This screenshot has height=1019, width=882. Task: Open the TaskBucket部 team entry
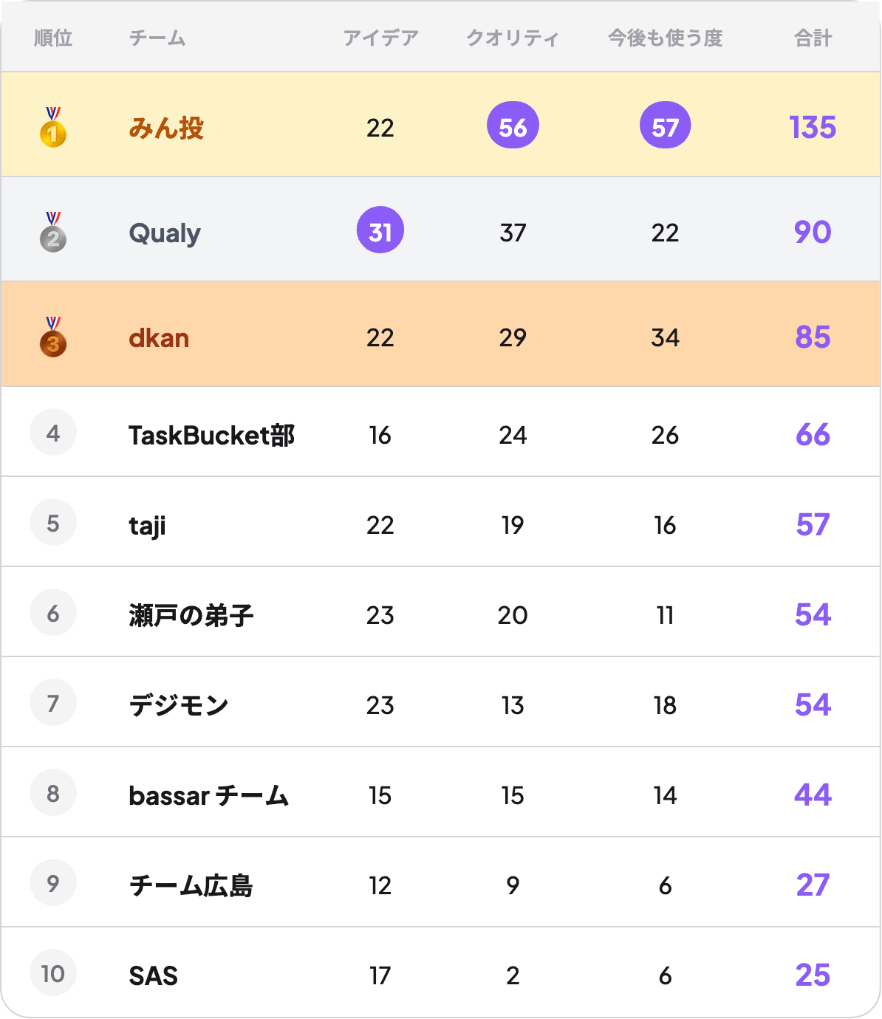tap(211, 436)
